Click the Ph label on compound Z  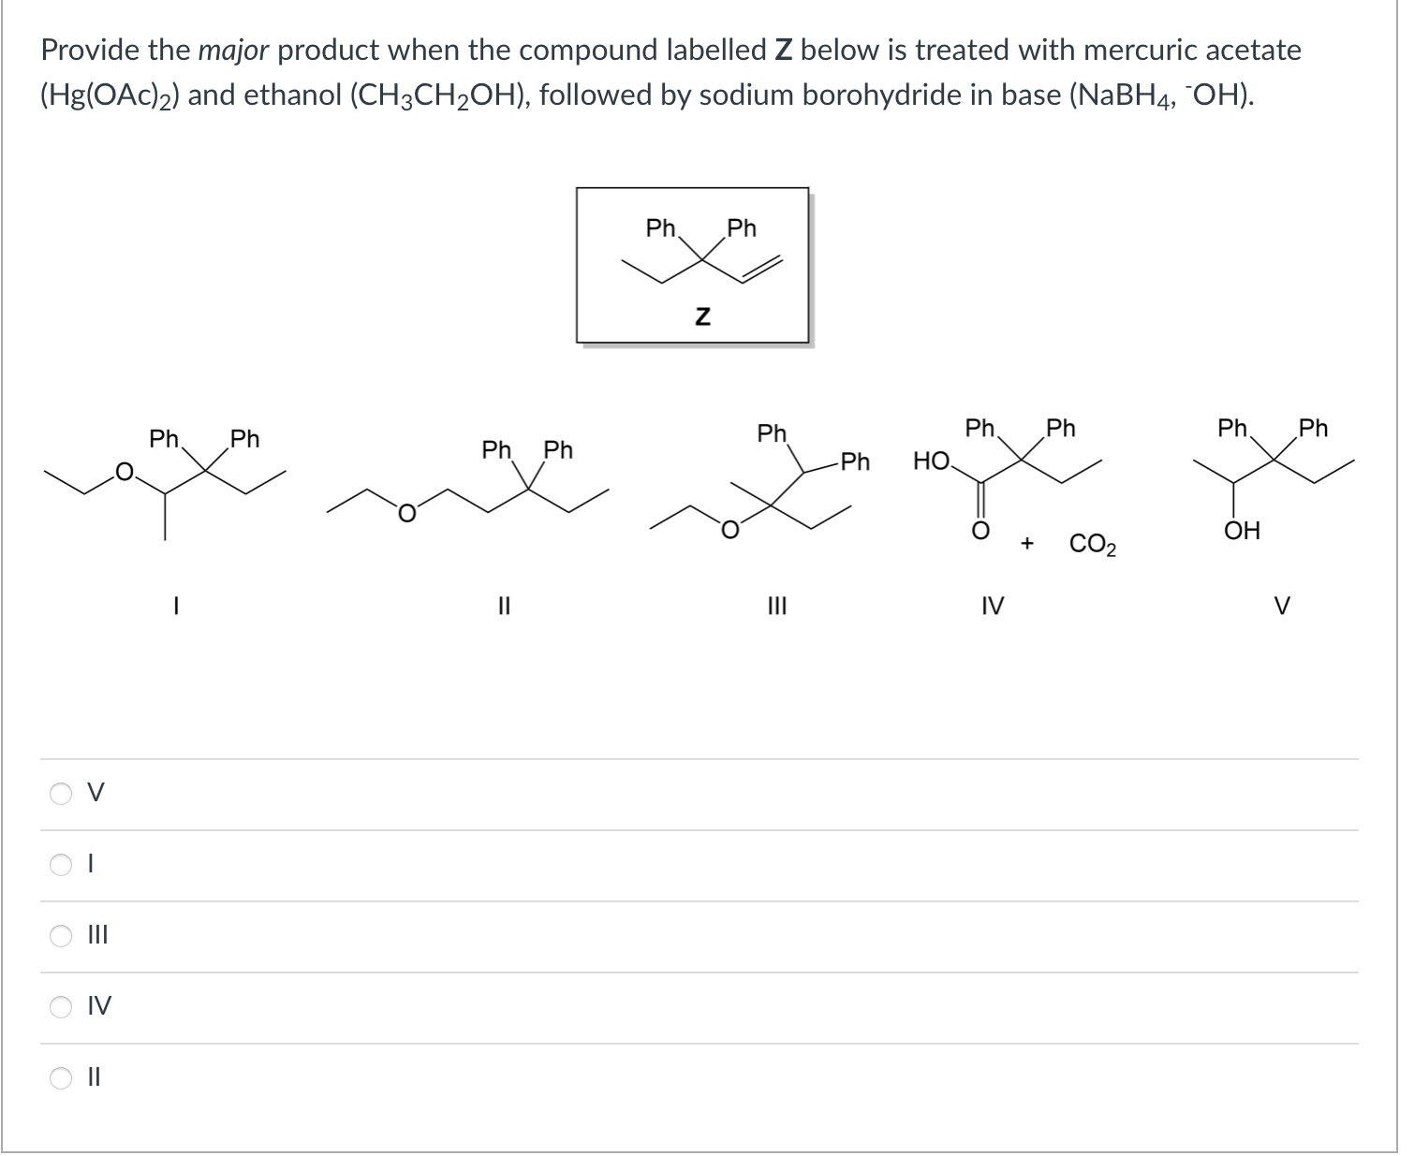pyautogui.click(x=660, y=228)
